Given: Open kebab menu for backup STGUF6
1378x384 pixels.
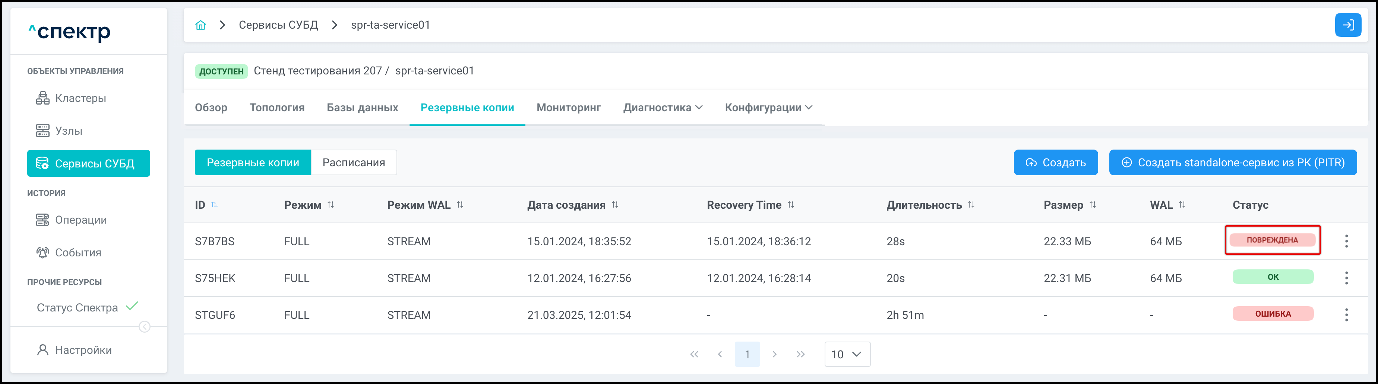Looking at the screenshot, I should (x=1346, y=314).
